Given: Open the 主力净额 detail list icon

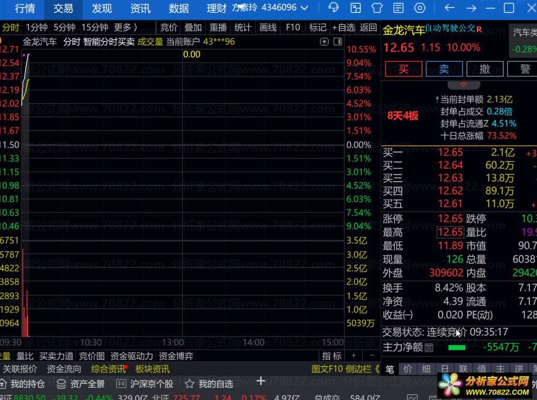Looking at the screenshot, I should pyautogui.click(x=429, y=348).
